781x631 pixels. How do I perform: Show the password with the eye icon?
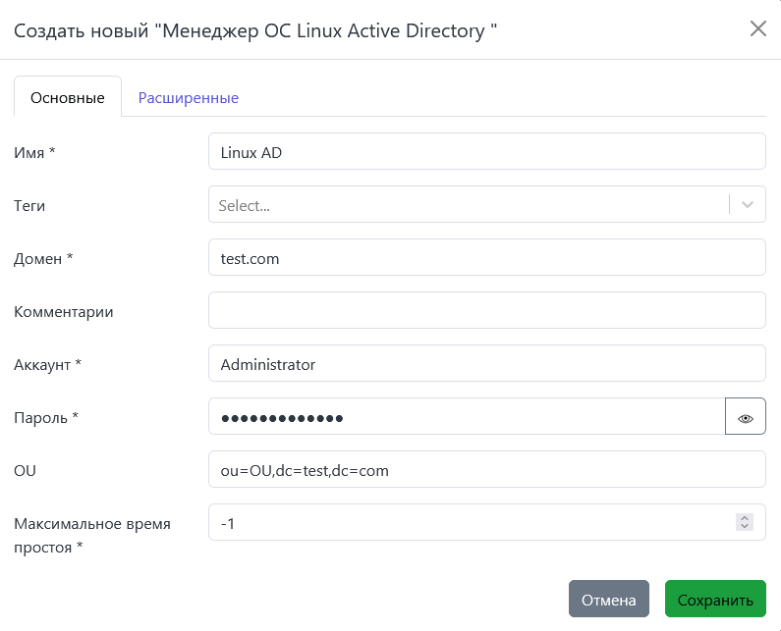tap(745, 416)
